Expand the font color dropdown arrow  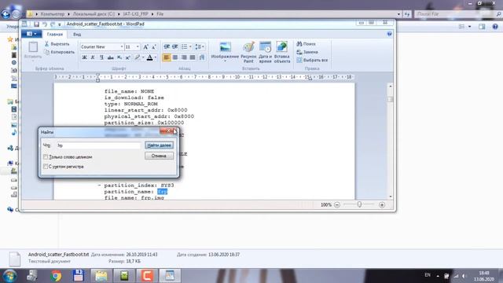156,57
